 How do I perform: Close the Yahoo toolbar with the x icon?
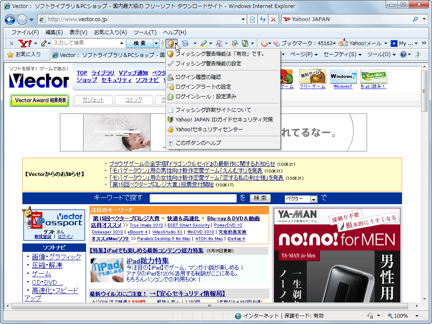[x=11, y=43]
